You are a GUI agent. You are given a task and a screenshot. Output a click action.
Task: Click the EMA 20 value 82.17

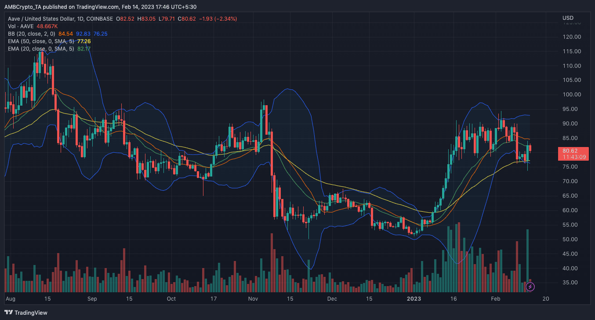click(x=84, y=49)
